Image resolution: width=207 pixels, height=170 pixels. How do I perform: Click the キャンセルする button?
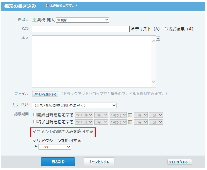click(x=99, y=162)
